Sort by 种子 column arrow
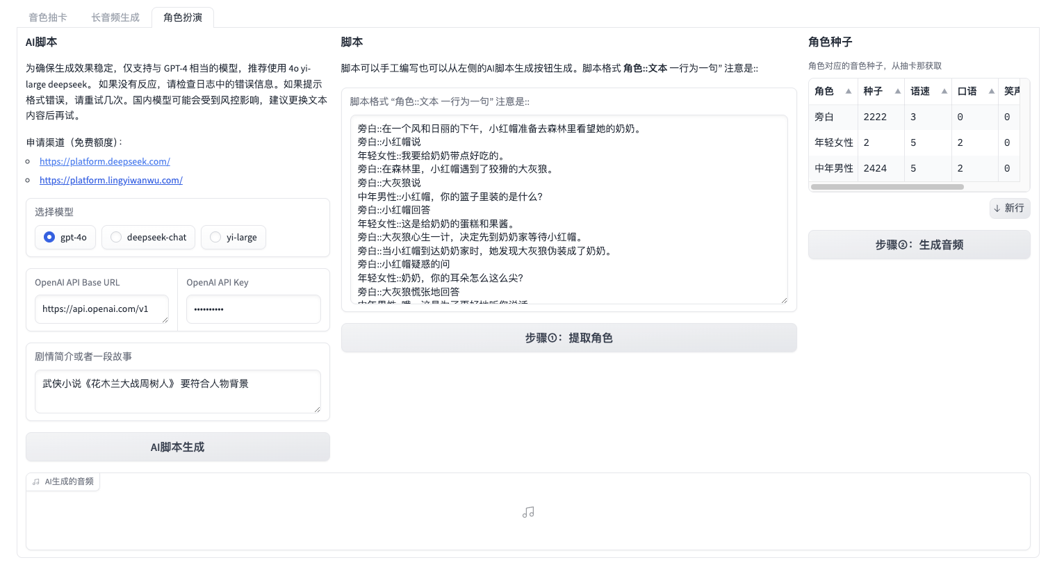Image resolution: width=1064 pixels, height=567 pixels. point(897,91)
